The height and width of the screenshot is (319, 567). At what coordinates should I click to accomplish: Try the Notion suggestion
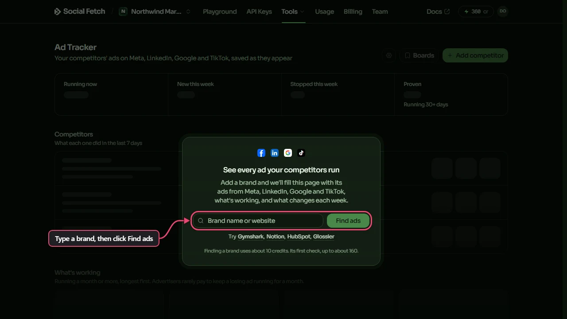pyautogui.click(x=276, y=237)
